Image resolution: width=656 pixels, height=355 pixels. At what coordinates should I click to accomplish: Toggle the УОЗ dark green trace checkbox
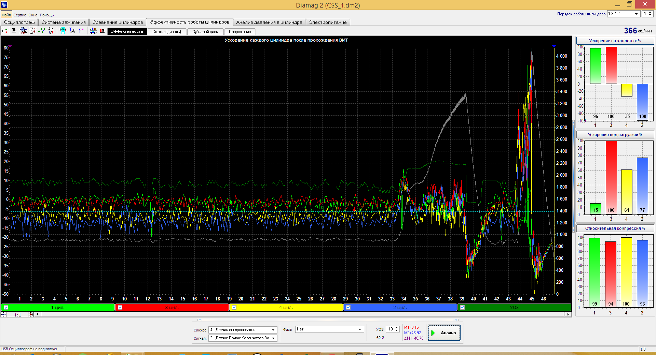pos(462,307)
